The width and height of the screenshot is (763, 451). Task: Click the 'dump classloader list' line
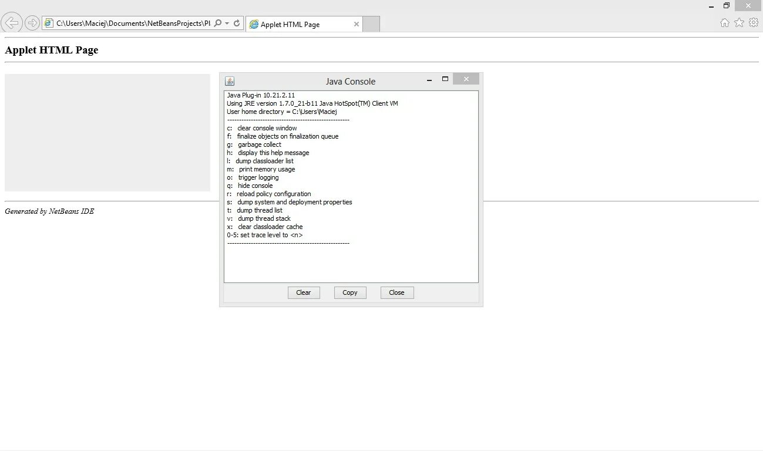(260, 161)
